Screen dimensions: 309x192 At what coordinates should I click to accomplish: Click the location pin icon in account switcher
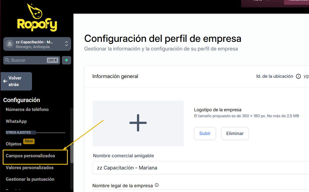(x=9, y=44)
